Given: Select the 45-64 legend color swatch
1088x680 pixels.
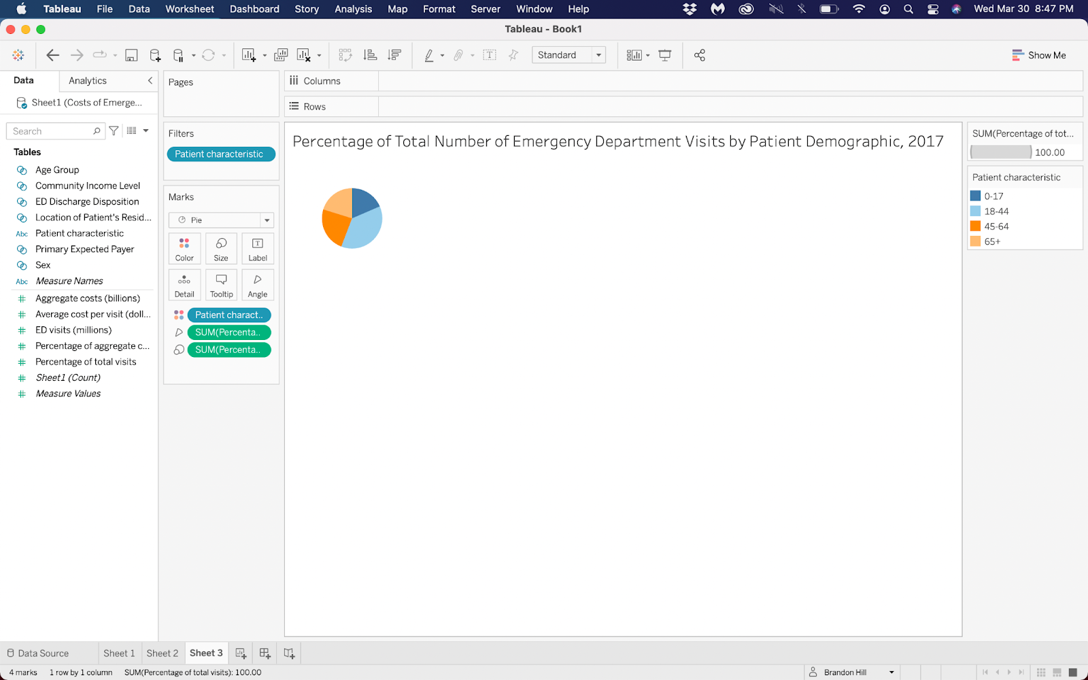Looking at the screenshot, I should point(975,226).
